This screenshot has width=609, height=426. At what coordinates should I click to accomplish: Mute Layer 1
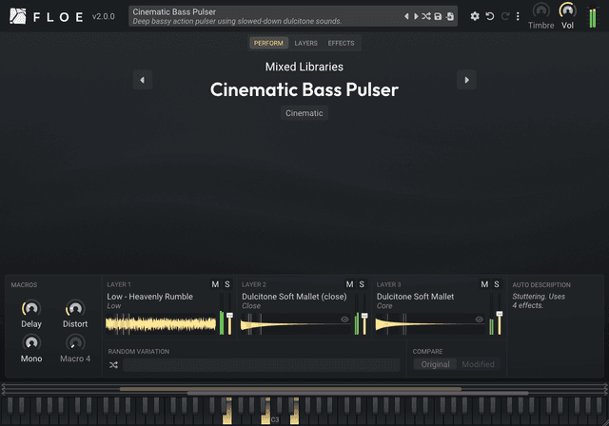[215, 284]
